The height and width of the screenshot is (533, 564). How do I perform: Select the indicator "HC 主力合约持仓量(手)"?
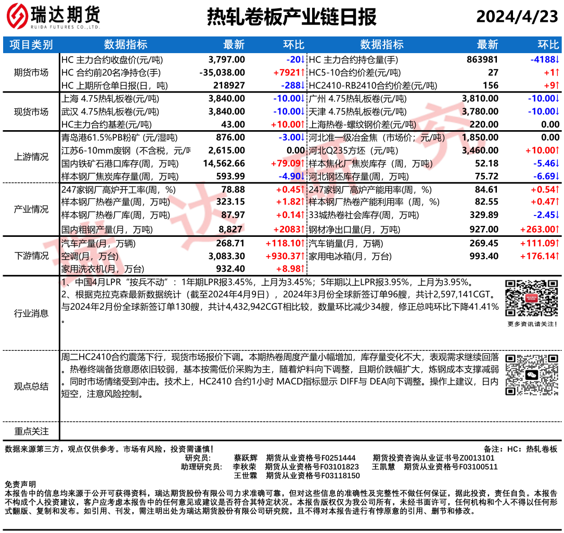354,60
